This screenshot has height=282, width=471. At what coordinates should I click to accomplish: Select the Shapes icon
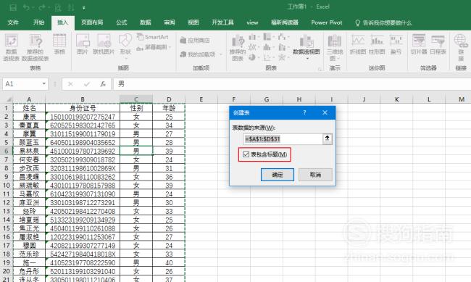[125, 45]
